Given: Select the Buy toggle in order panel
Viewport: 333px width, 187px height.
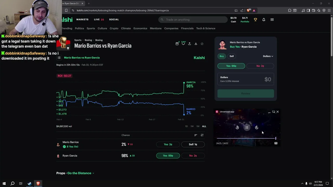Looking at the screenshot, I should click(x=222, y=56).
